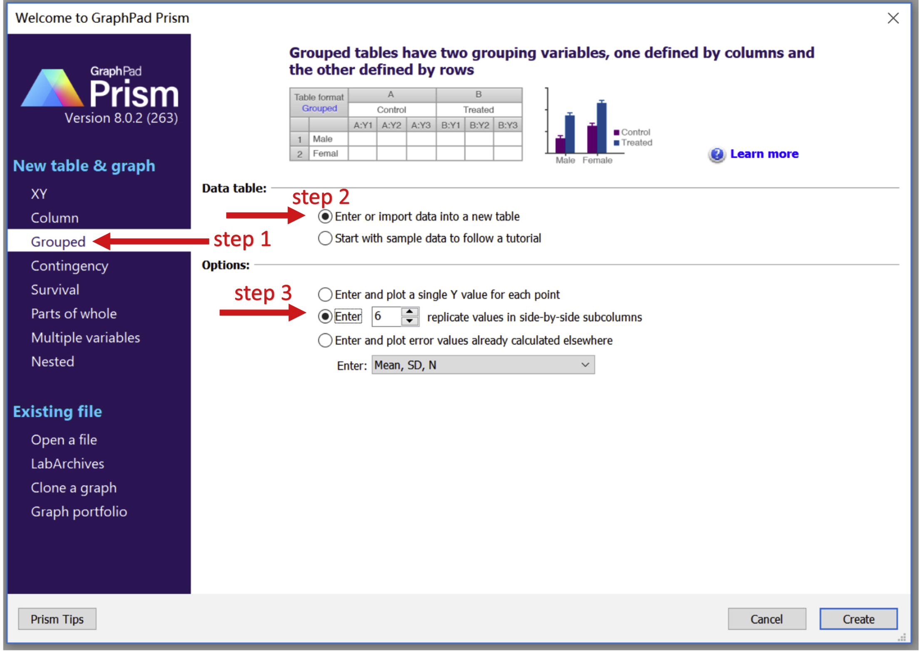Click the Learn more link
Image resolution: width=919 pixels, height=651 pixels.
pyautogui.click(x=764, y=154)
